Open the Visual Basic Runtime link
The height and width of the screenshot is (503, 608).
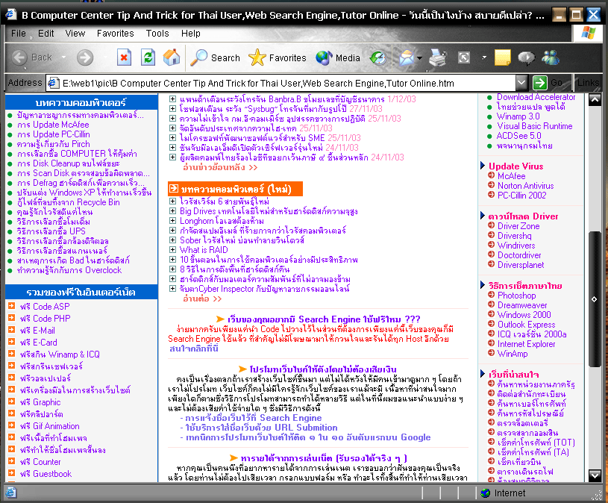(535, 126)
